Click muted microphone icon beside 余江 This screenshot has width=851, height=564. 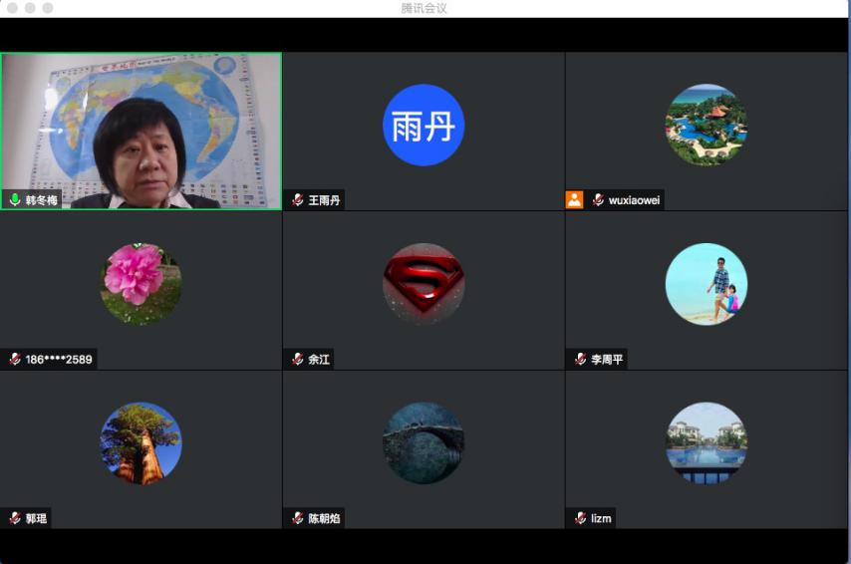pos(297,360)
